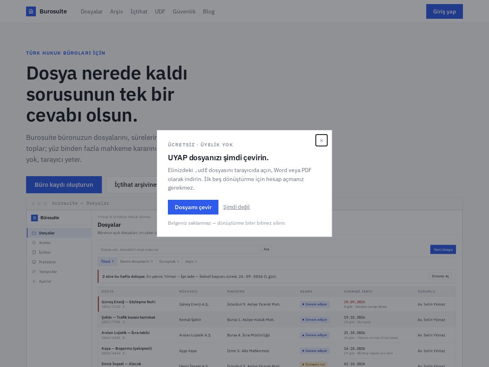Open UDF in the top navigation

click(160, 11)
